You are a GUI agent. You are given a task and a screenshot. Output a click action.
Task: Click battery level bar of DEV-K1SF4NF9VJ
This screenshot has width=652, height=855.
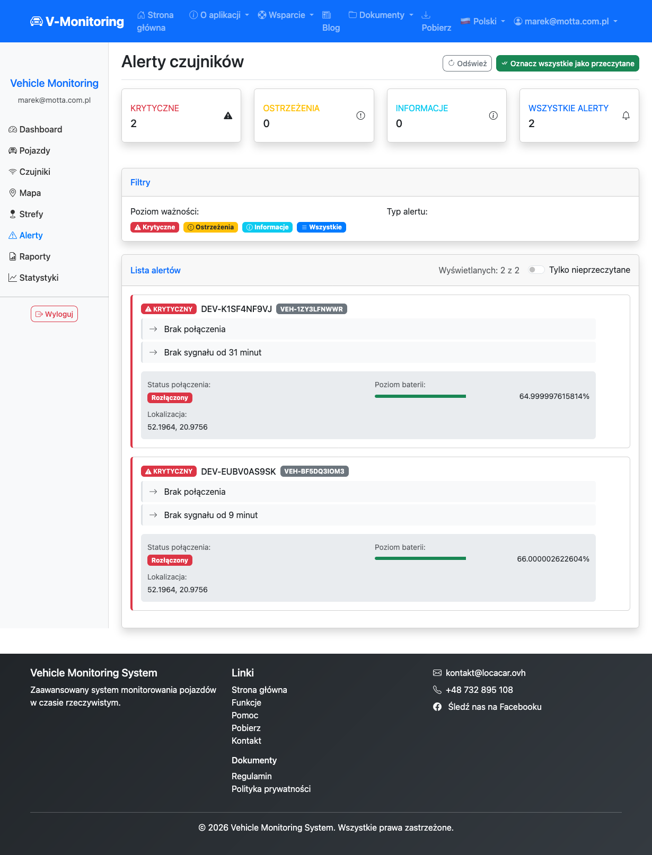(x=420, y=396)
